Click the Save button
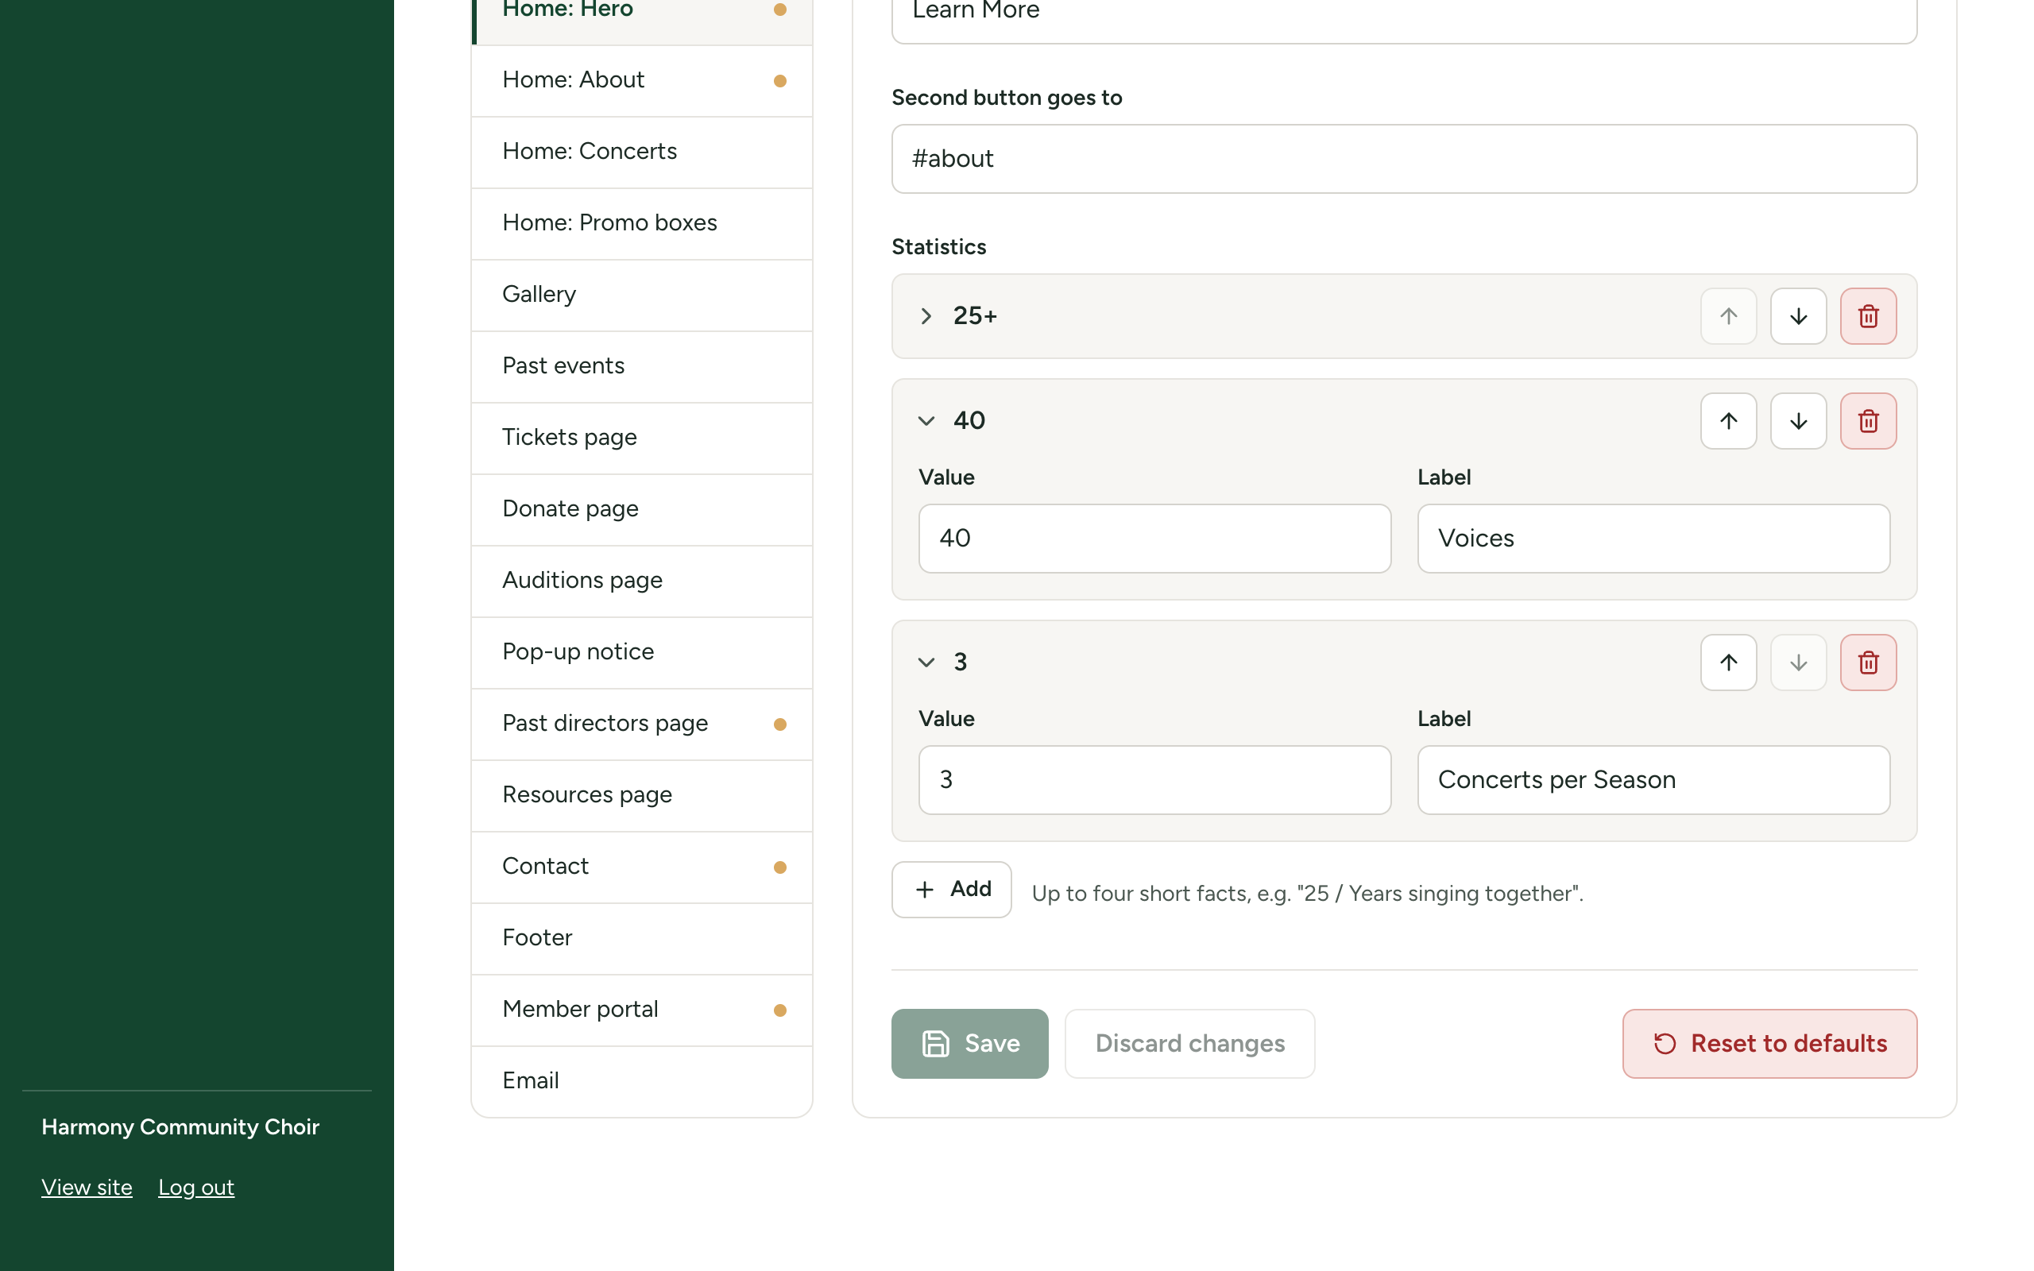Viewport: 2034px width, 1271px height. 969,1043
